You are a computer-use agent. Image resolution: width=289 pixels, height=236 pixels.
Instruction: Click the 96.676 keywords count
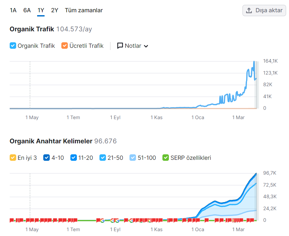tap(105, 141)
